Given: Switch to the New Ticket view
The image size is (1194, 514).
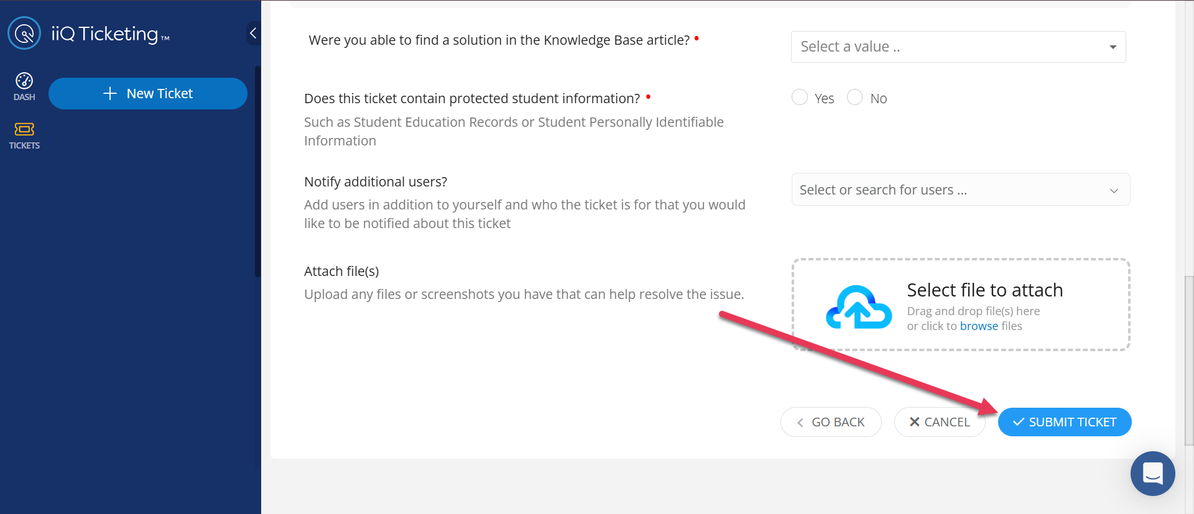Looking at the screenshot, I should (147, 93).
